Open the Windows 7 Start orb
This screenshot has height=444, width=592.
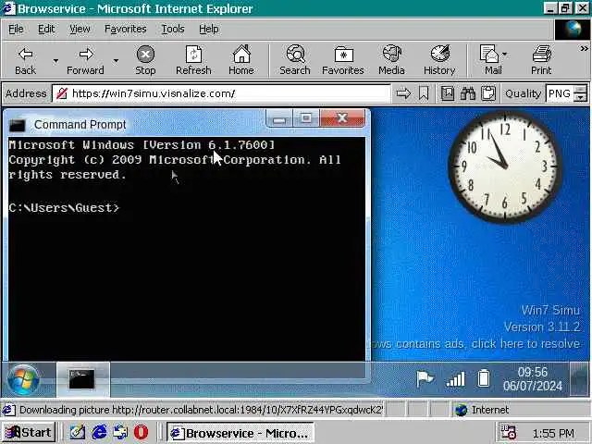23,379
